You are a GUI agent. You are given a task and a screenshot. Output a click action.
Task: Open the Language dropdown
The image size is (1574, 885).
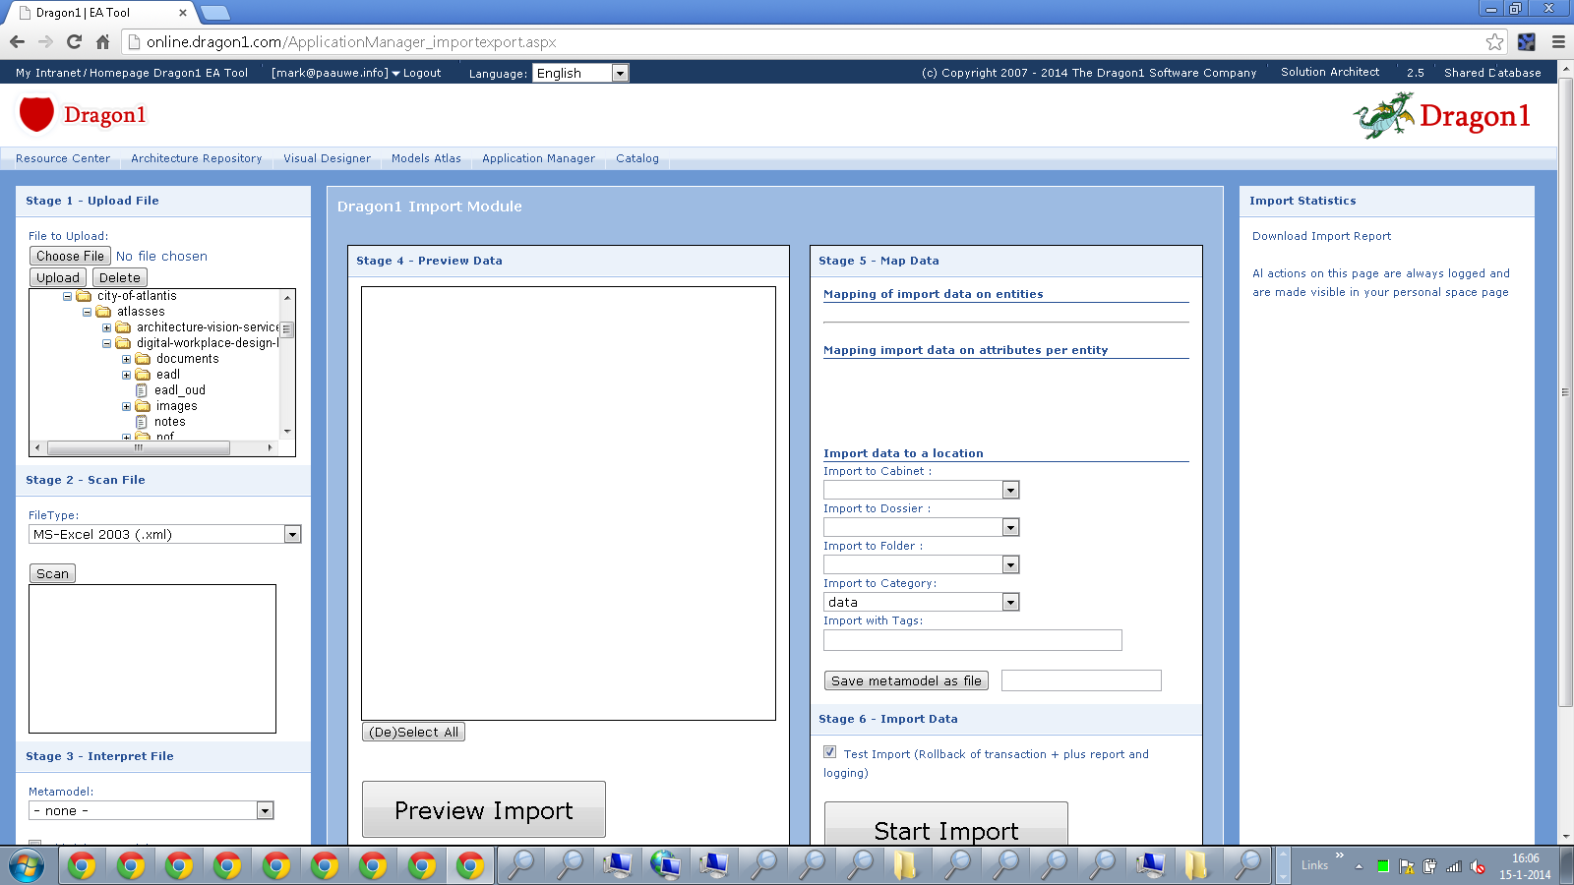[580, 73]
